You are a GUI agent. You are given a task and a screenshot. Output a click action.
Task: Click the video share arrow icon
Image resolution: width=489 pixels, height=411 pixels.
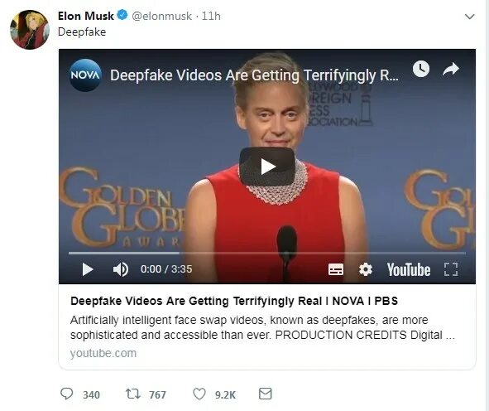point(451,70)
